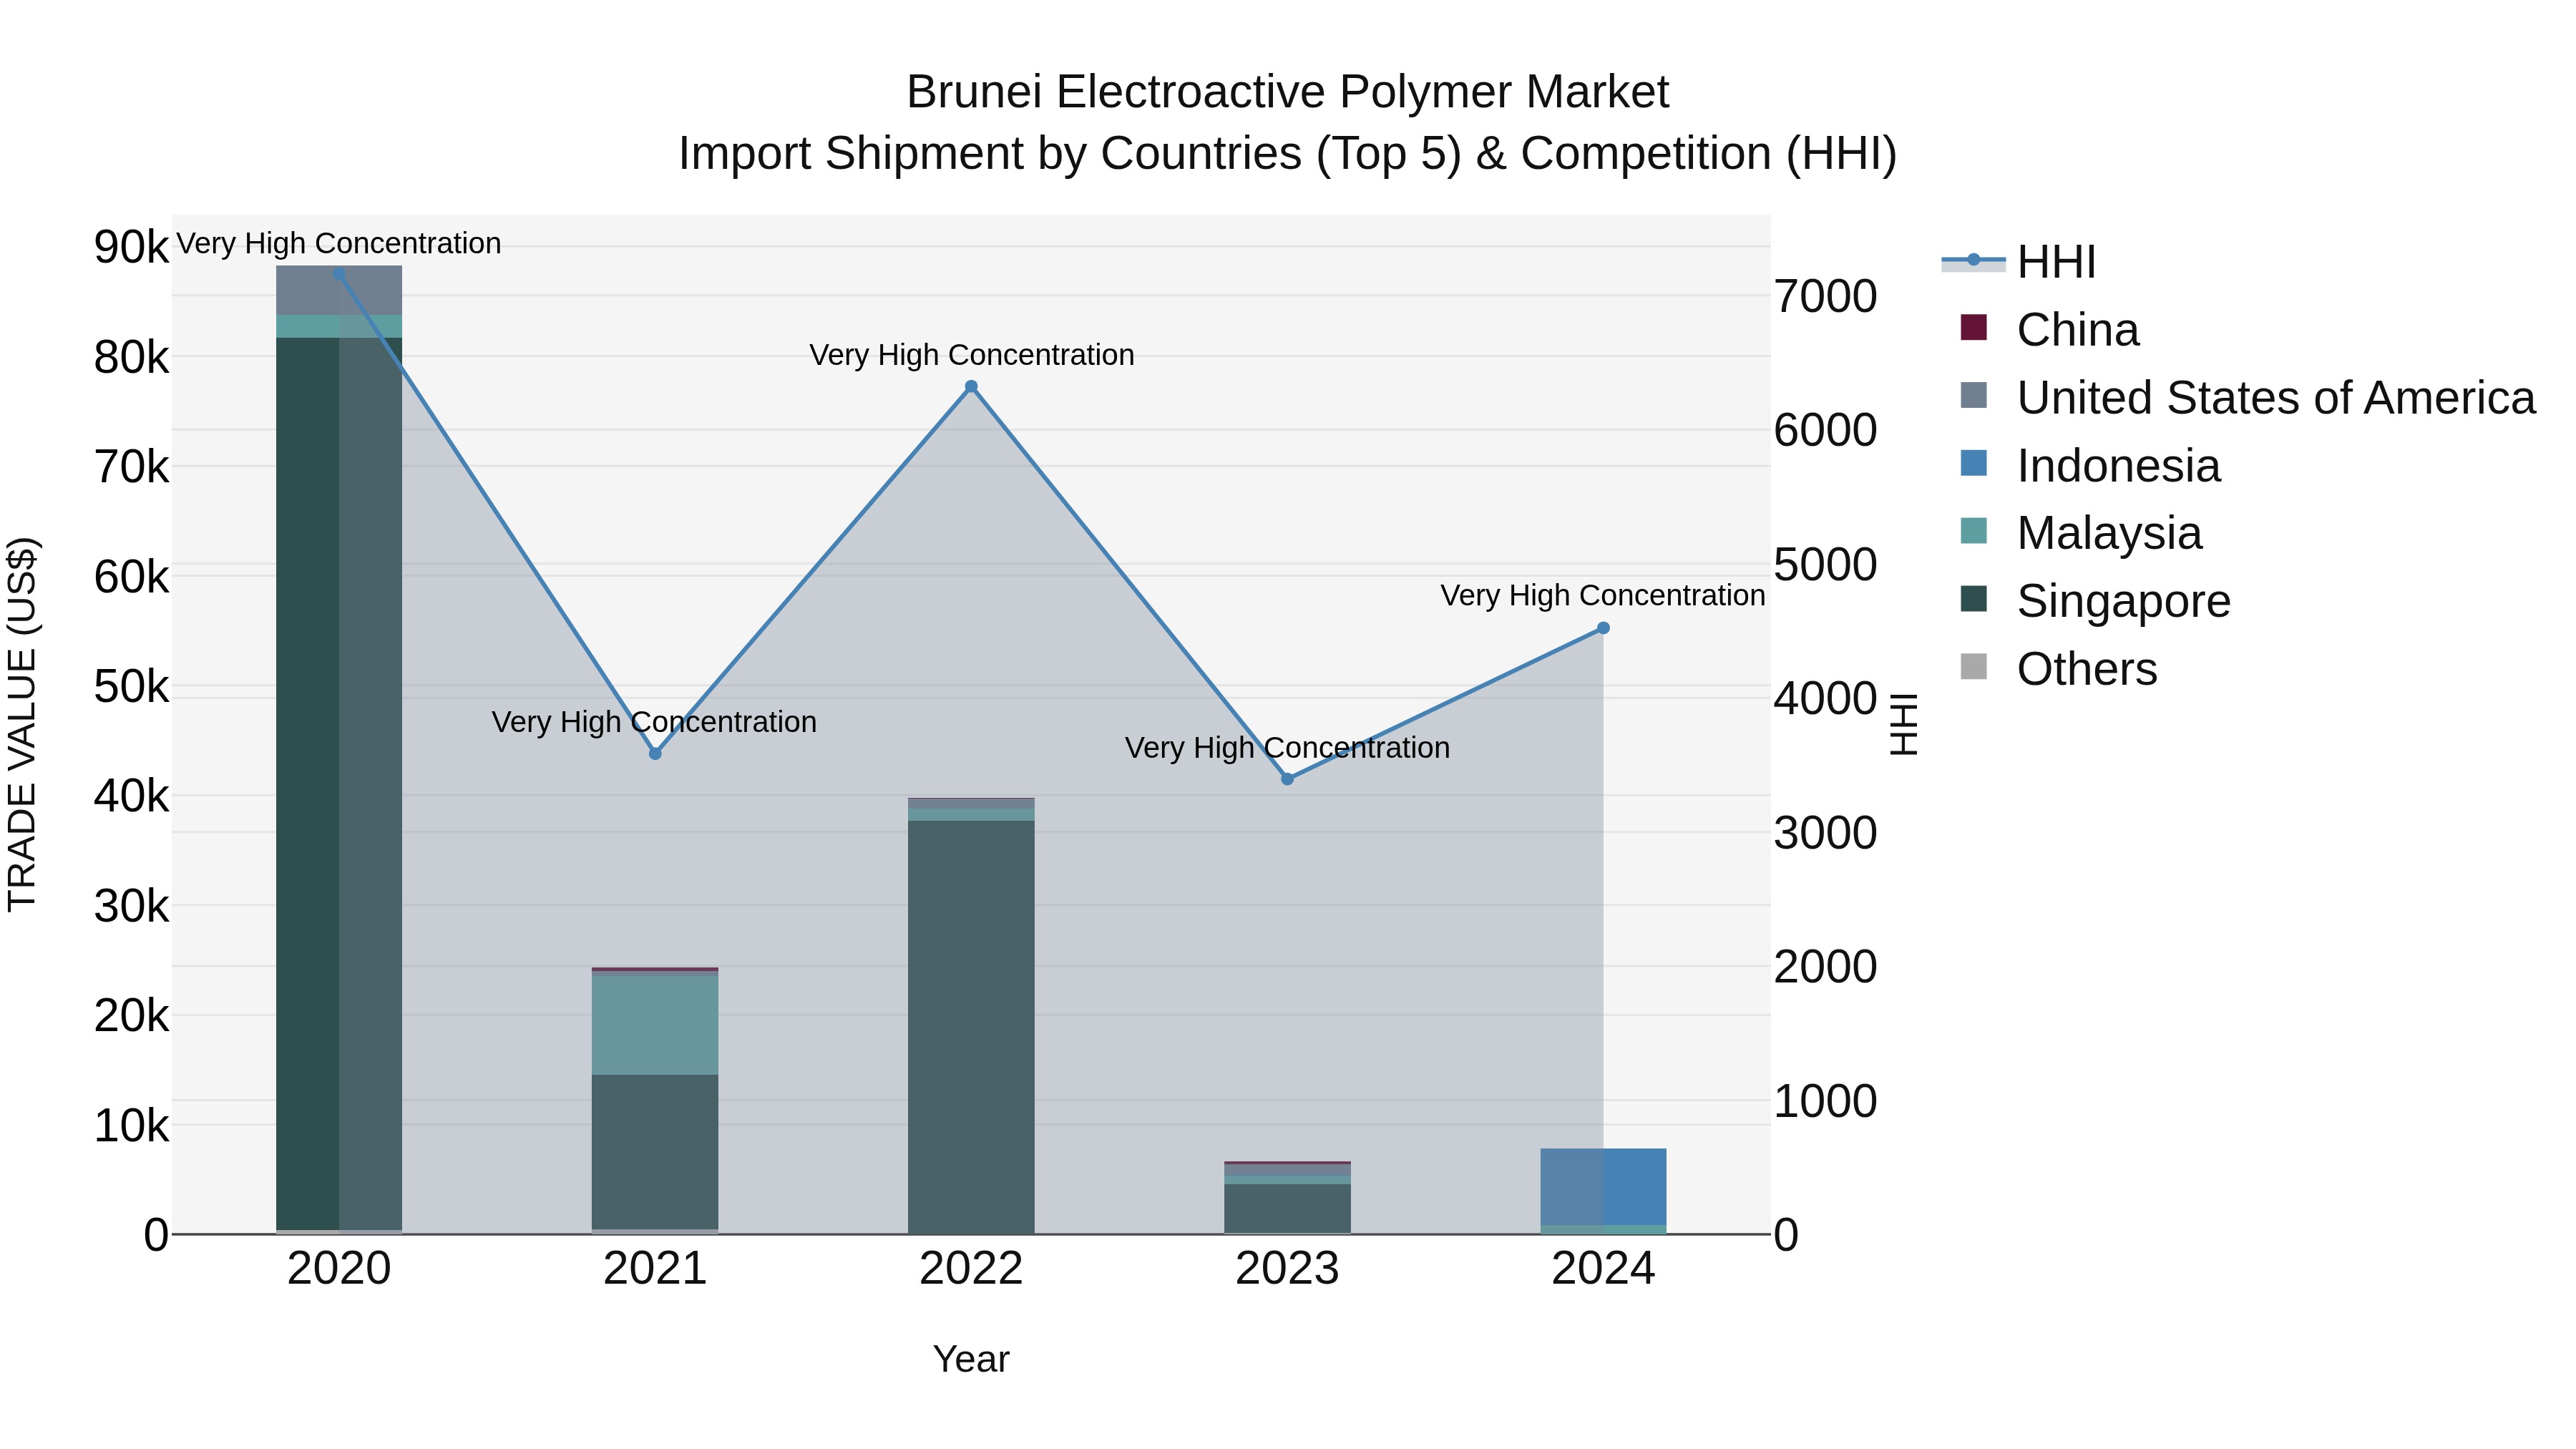Image resolution: width=2576 pixels, height=1449 pixels.
Task: Click the Singapore dark green legend swatch
Action: tap(1974, 598)
